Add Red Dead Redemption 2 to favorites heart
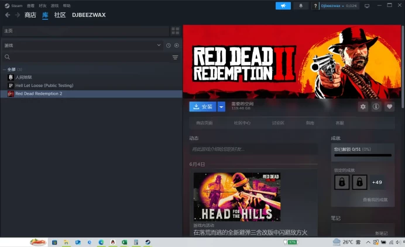The width and height of the screenshot is (405, 247). pyautogui.click(x=390, y=106)
